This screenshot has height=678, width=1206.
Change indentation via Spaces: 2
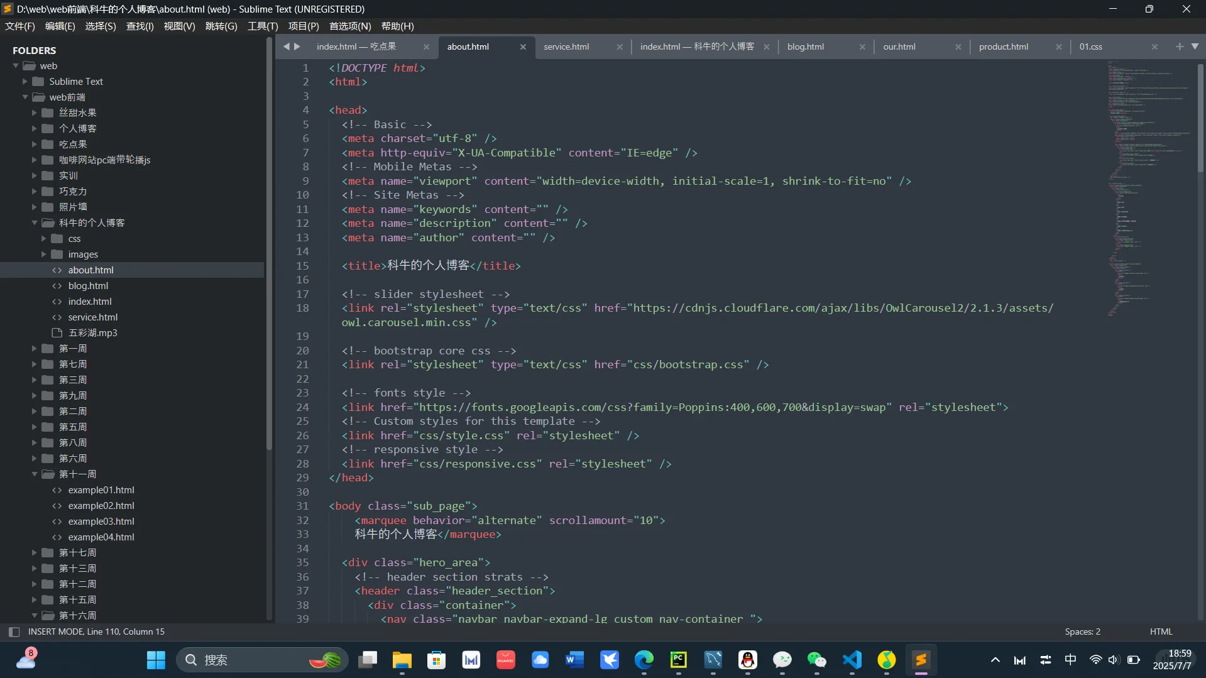(1082, 632)
